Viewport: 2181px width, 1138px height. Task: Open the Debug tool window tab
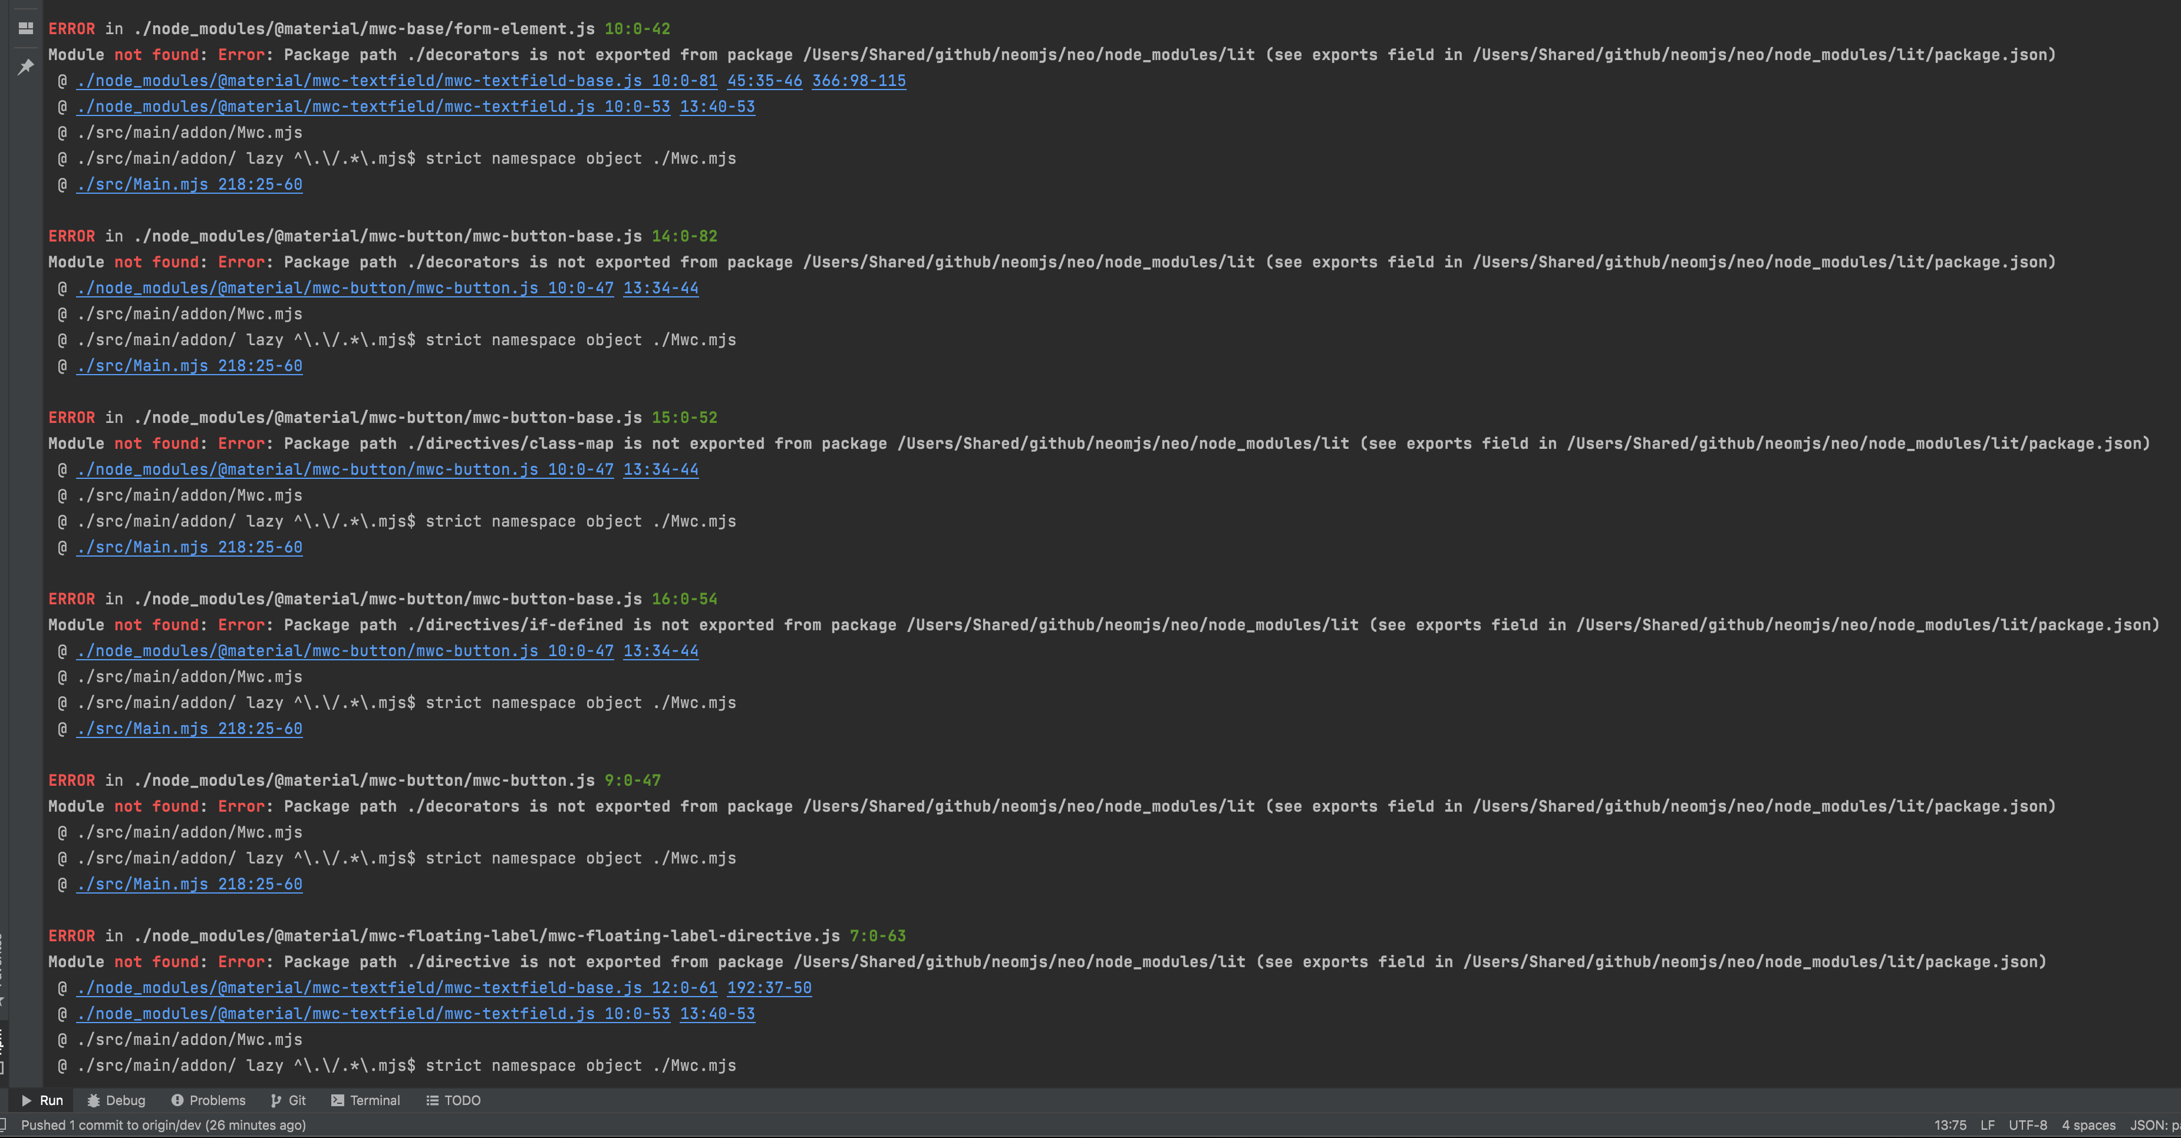coord(117,1100)
